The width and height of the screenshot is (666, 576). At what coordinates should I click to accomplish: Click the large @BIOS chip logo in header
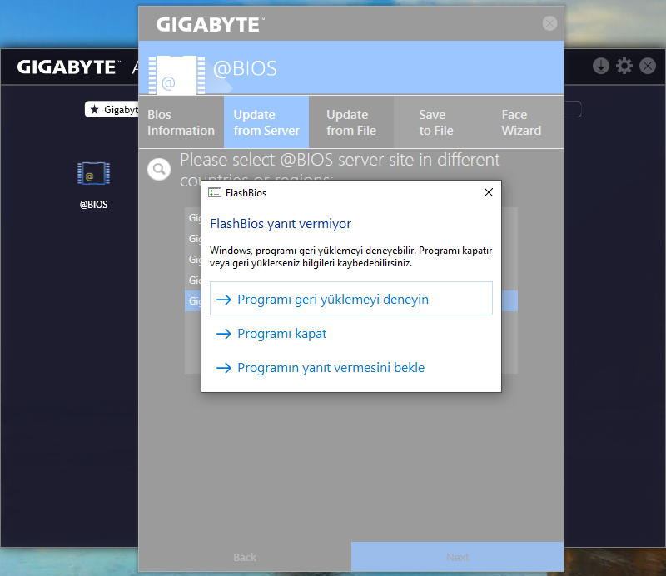point(176,75)
